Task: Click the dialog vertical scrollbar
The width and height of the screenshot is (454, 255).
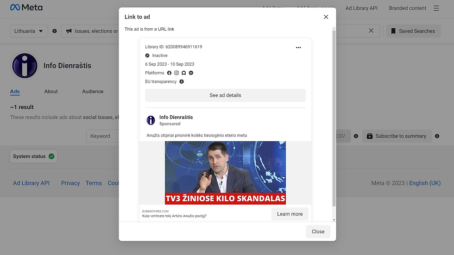Action: 334,118
